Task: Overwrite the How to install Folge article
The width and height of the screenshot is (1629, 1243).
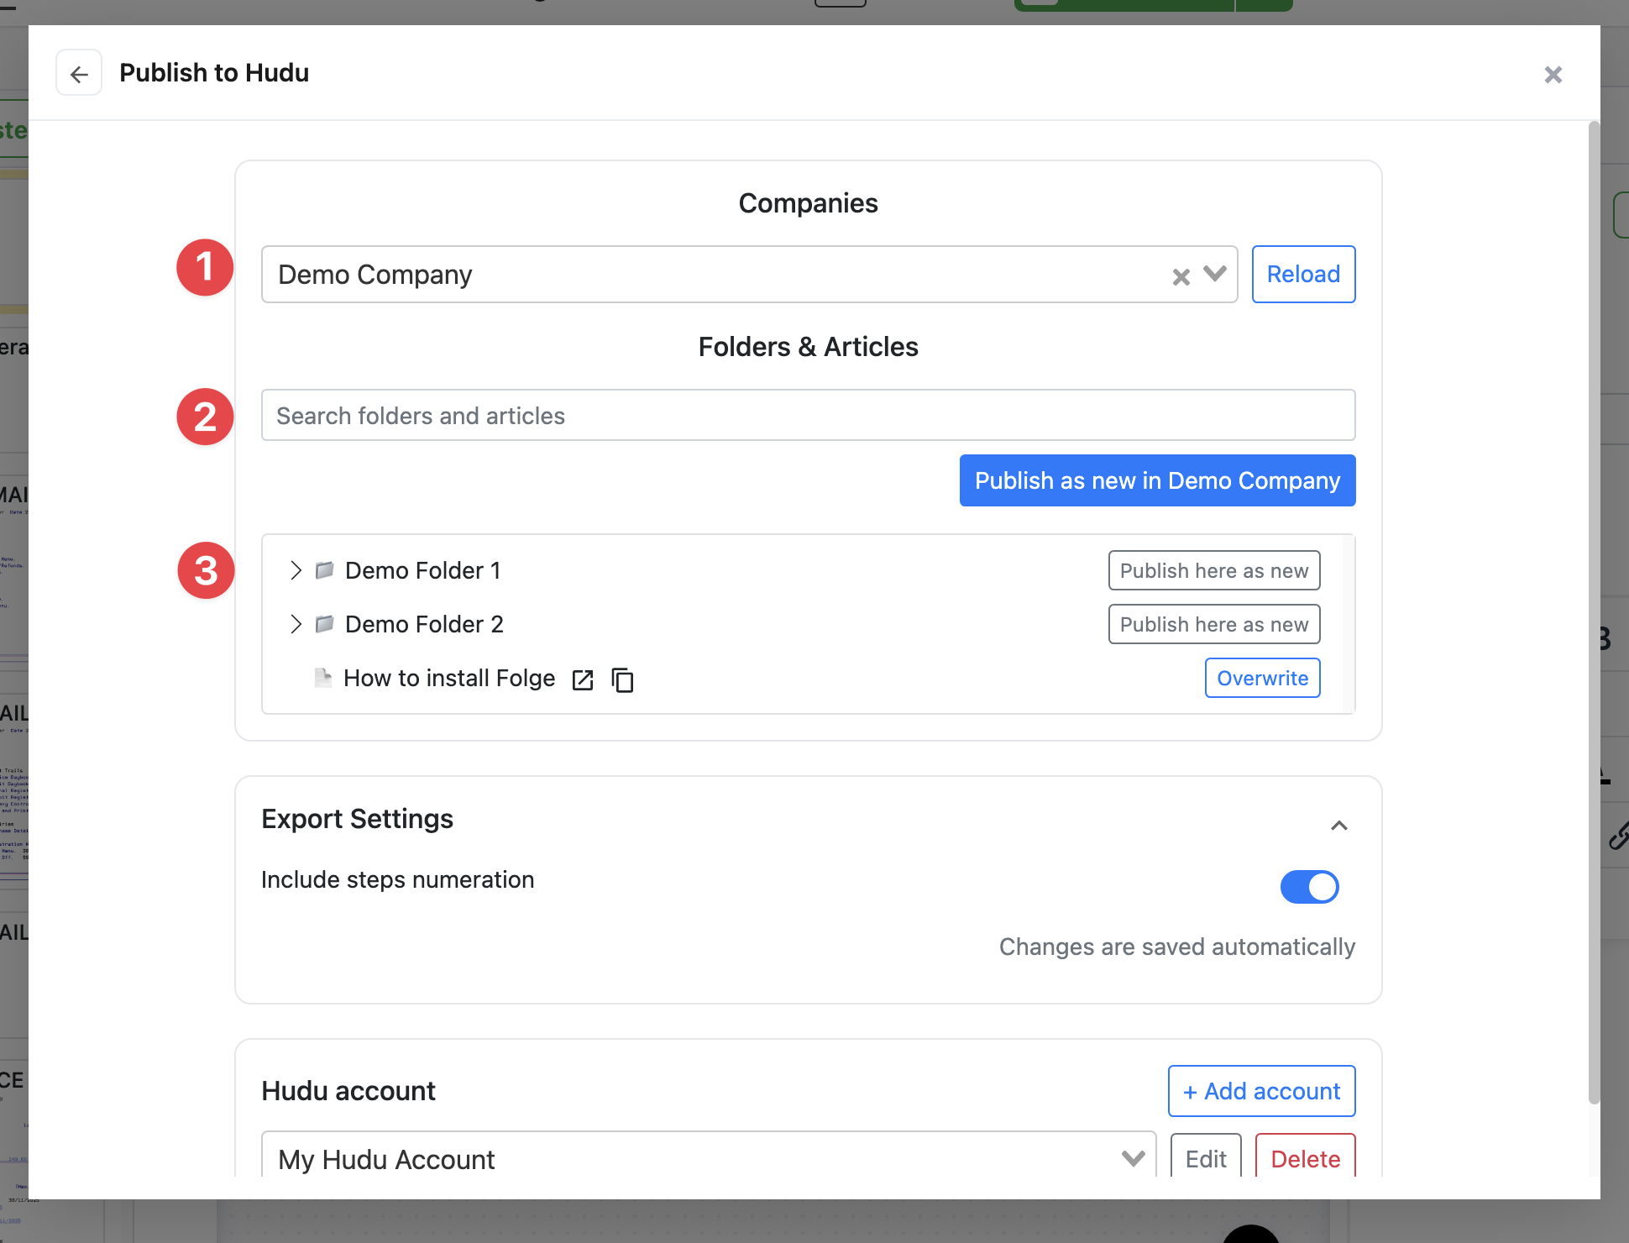Action: point(1262,678)
